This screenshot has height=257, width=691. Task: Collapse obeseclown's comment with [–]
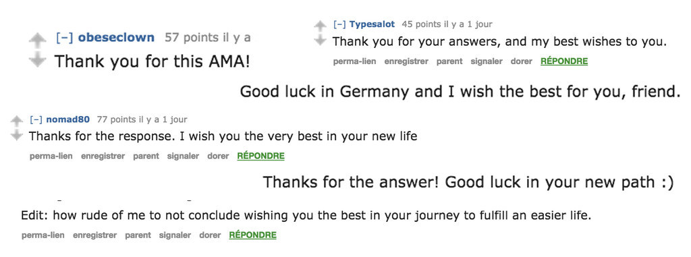[64, 38]
